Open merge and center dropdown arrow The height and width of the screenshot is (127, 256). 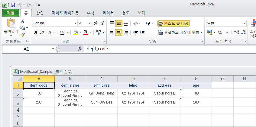[201, 33]
